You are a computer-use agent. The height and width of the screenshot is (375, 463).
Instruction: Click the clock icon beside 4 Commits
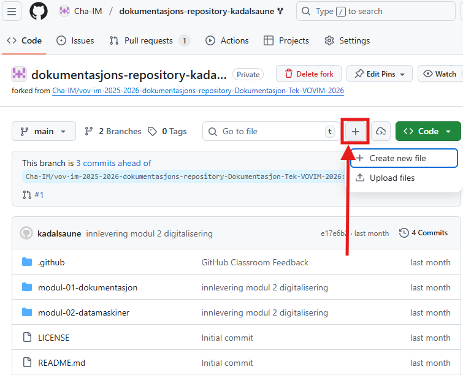404,233
